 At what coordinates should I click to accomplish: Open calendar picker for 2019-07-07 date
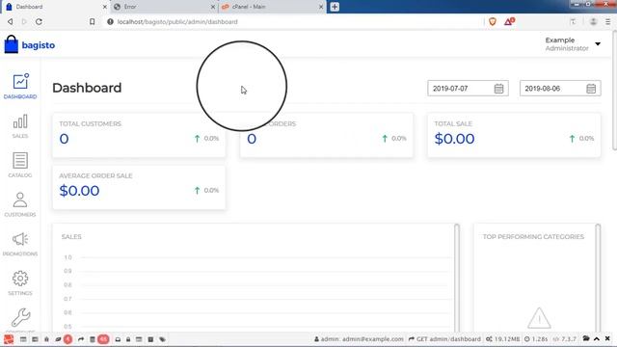point(498,89)
